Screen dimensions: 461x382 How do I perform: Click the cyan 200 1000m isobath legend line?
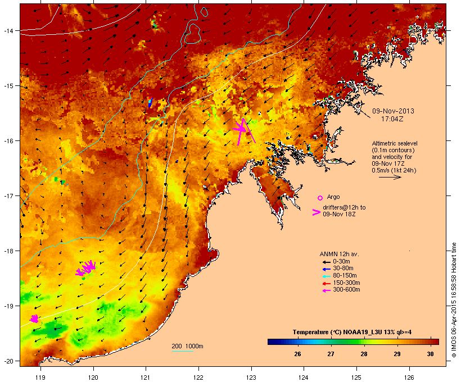point(182,351)
